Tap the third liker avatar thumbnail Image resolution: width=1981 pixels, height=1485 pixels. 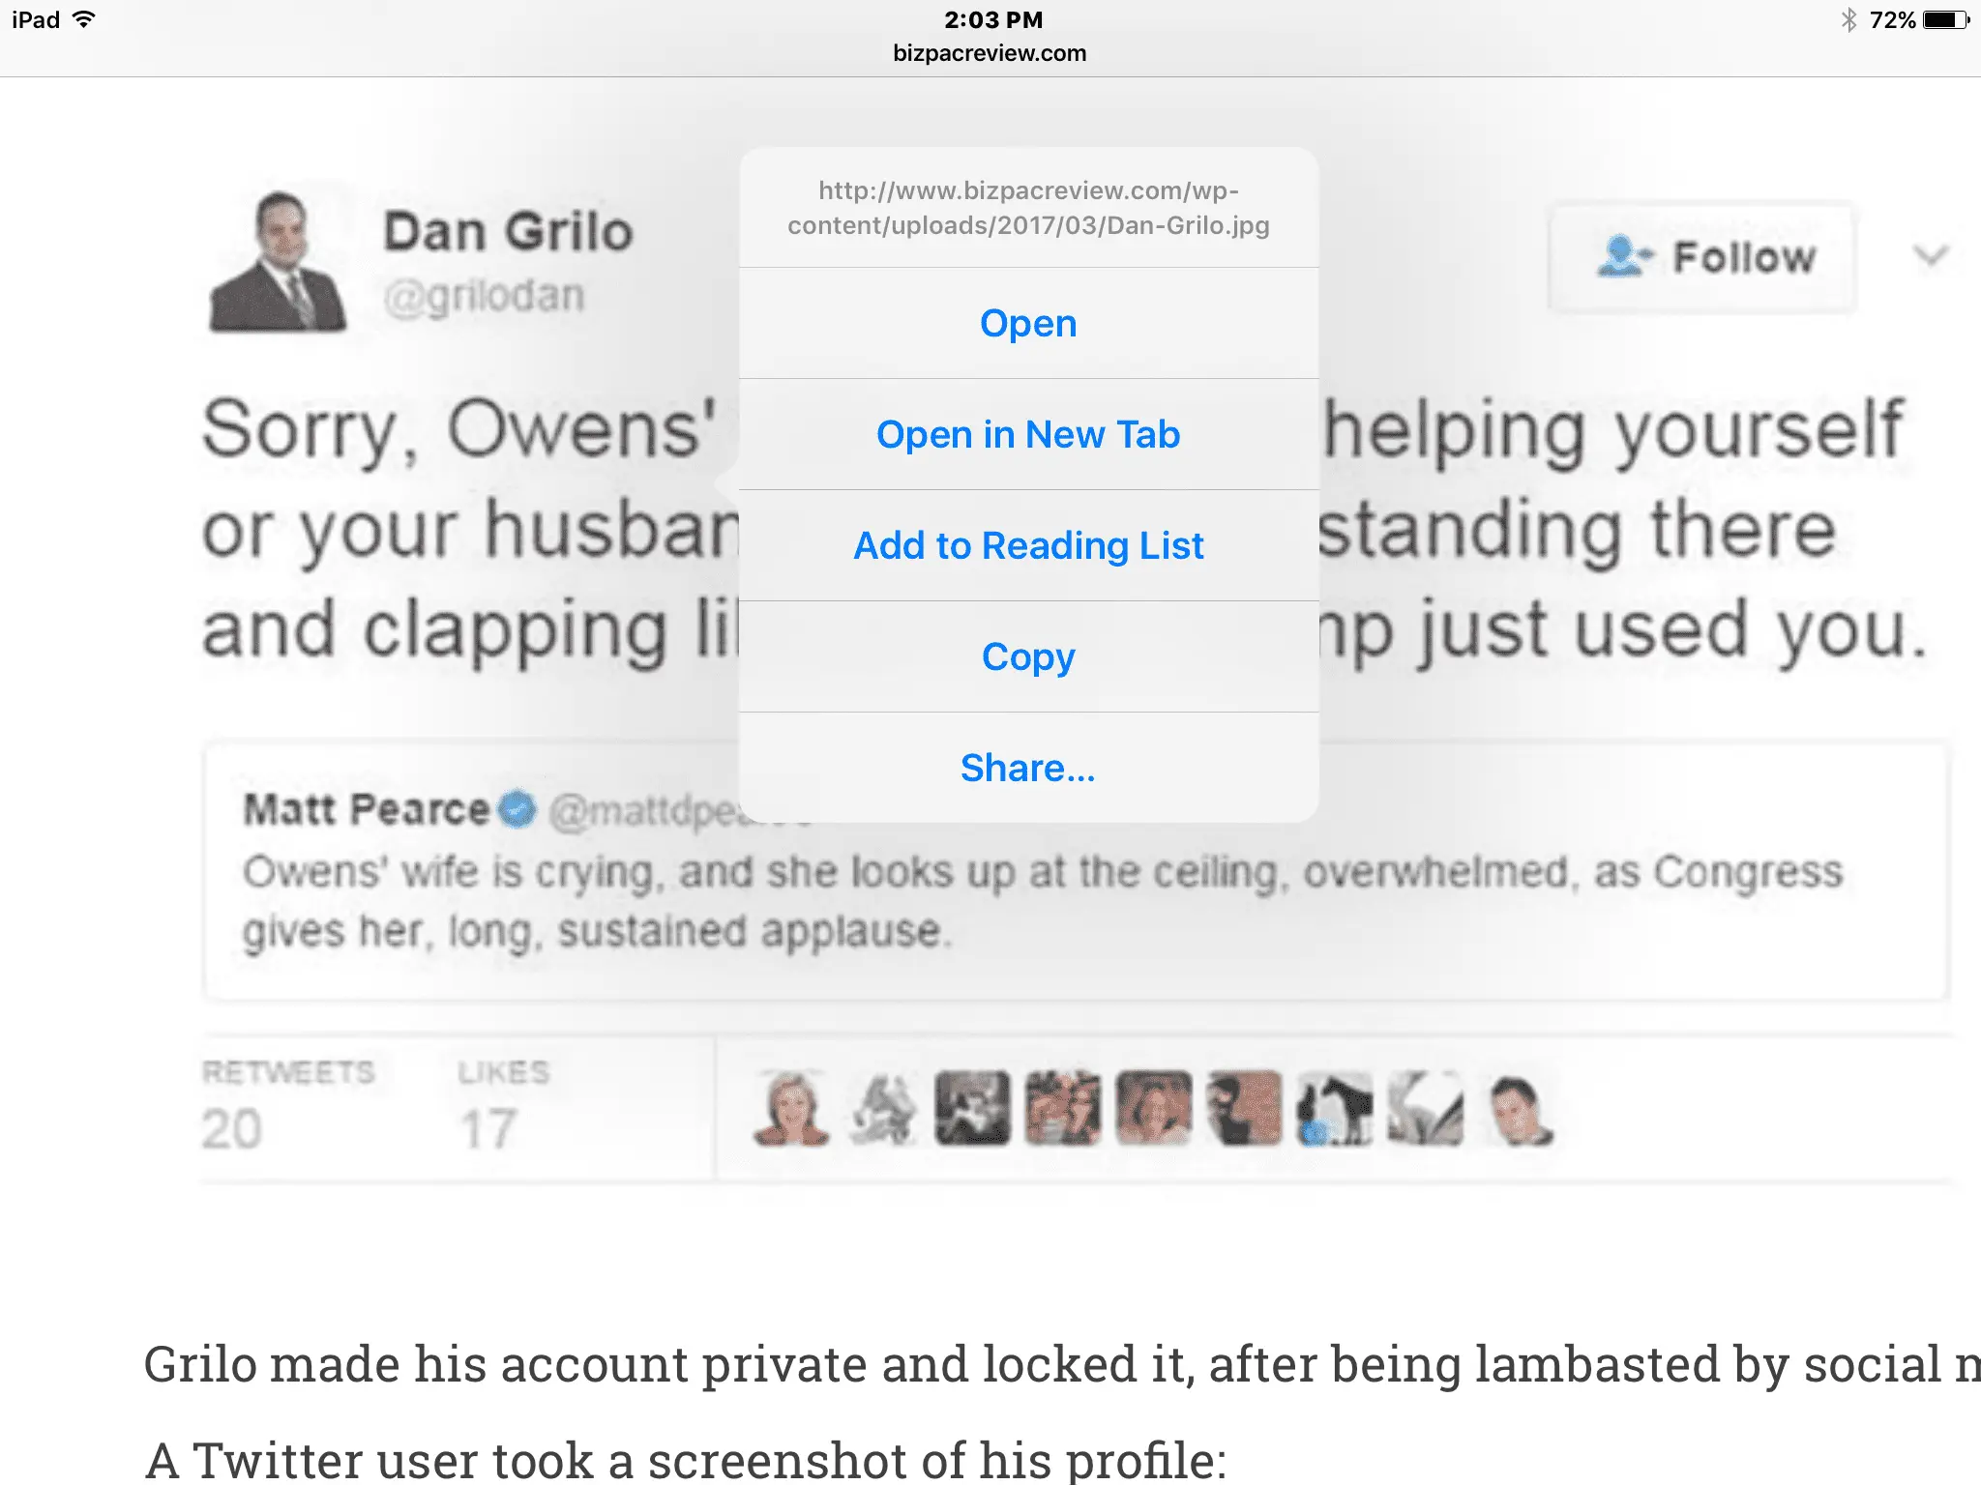972,1108
